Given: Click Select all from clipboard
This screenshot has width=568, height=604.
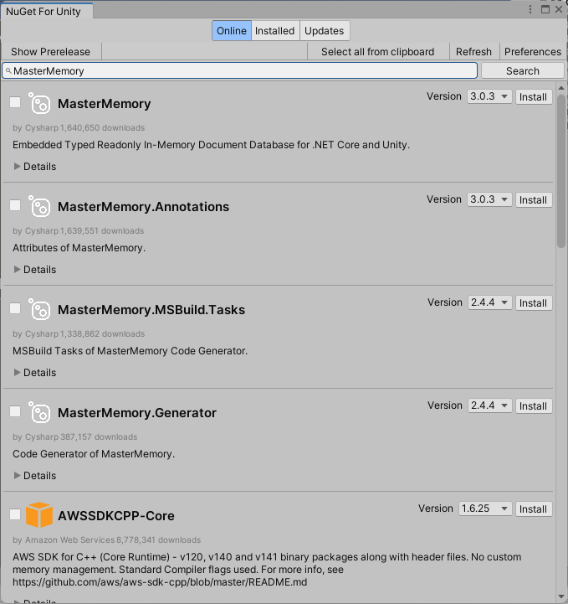Looking at the screenshot, I should (377, 52).
